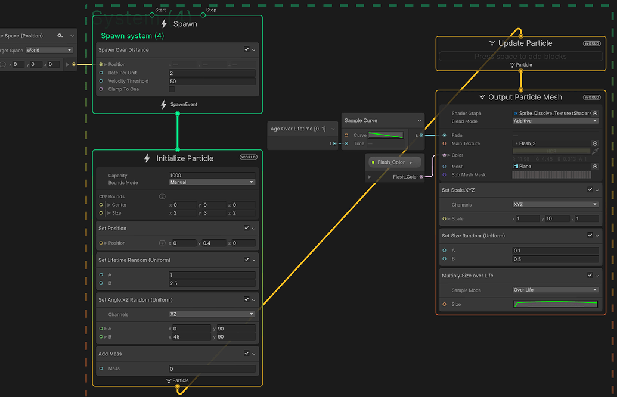Open the Mesh object picker showing Plane
This screenshot has width=617, height=397.
596,167
